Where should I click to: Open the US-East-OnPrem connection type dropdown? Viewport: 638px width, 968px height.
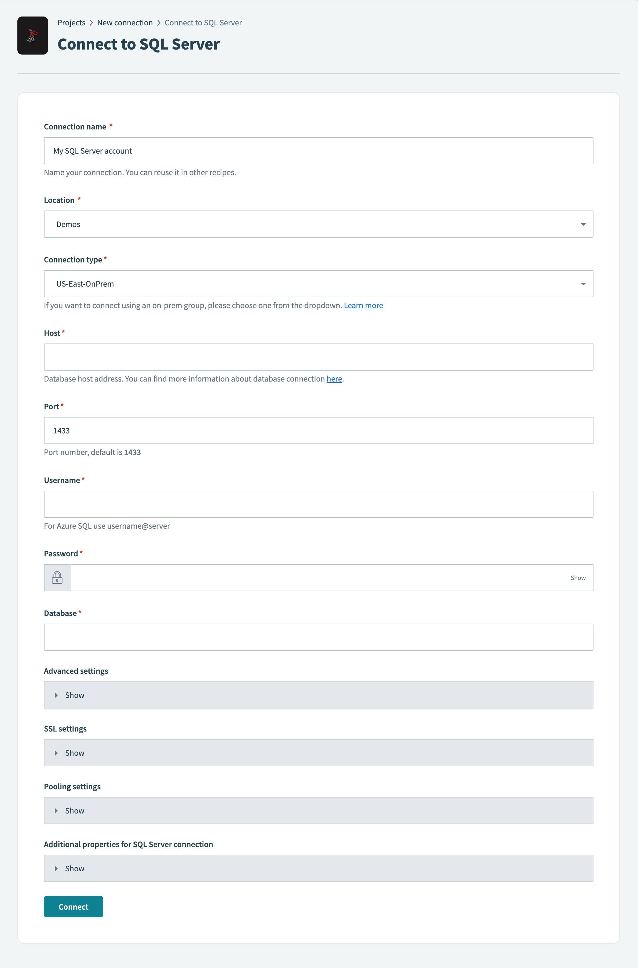(x=318, y=284)
